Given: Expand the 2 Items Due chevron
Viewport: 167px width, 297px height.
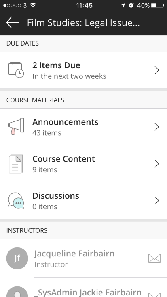Looking at the screenshot, I should click(156, 70).
